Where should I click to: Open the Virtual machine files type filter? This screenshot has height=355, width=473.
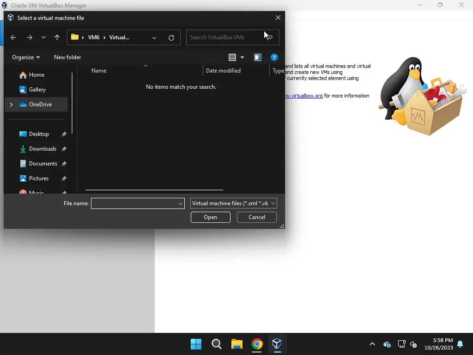coord(233,203)
